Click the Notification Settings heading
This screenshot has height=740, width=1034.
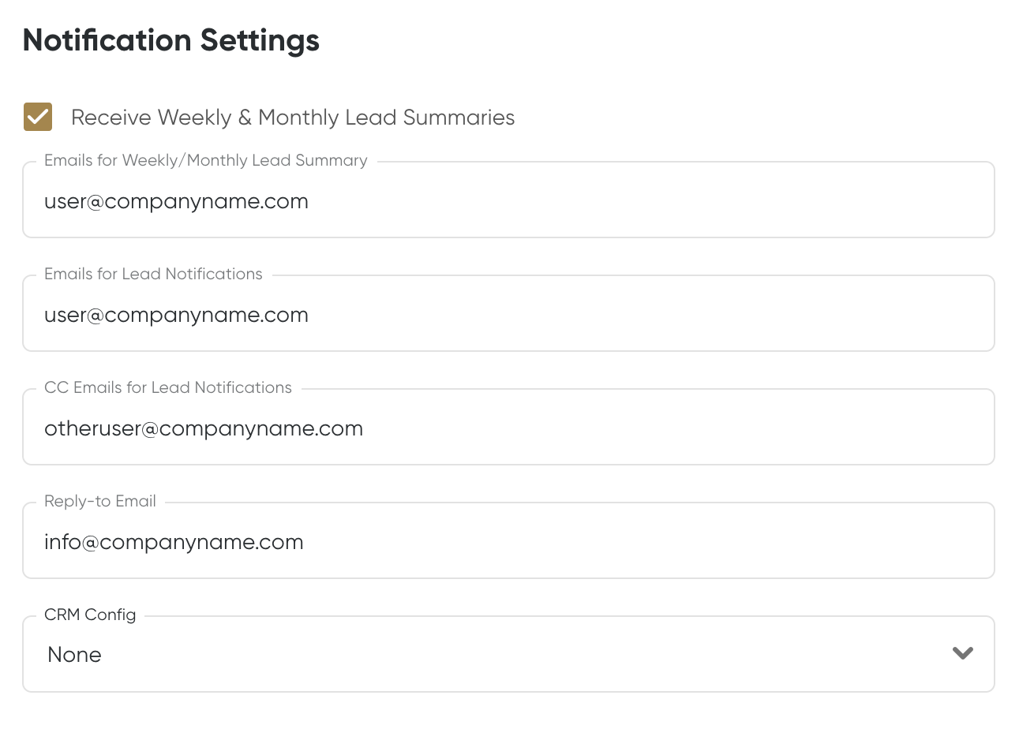point(171,40)
